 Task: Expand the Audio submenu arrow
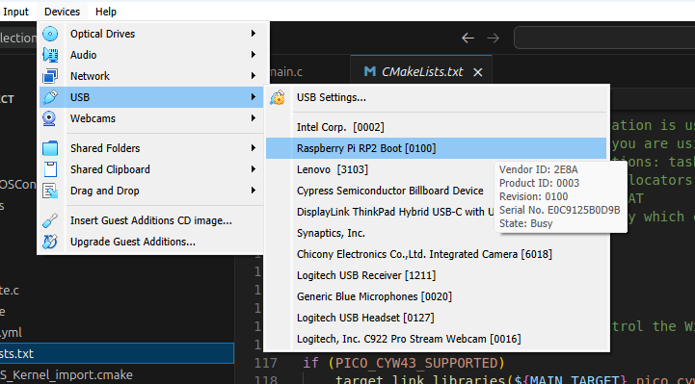254,55
